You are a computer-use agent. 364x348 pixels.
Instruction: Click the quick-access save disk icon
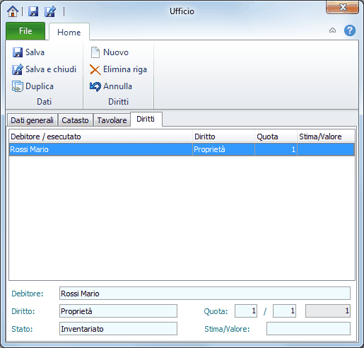[33, 11]
